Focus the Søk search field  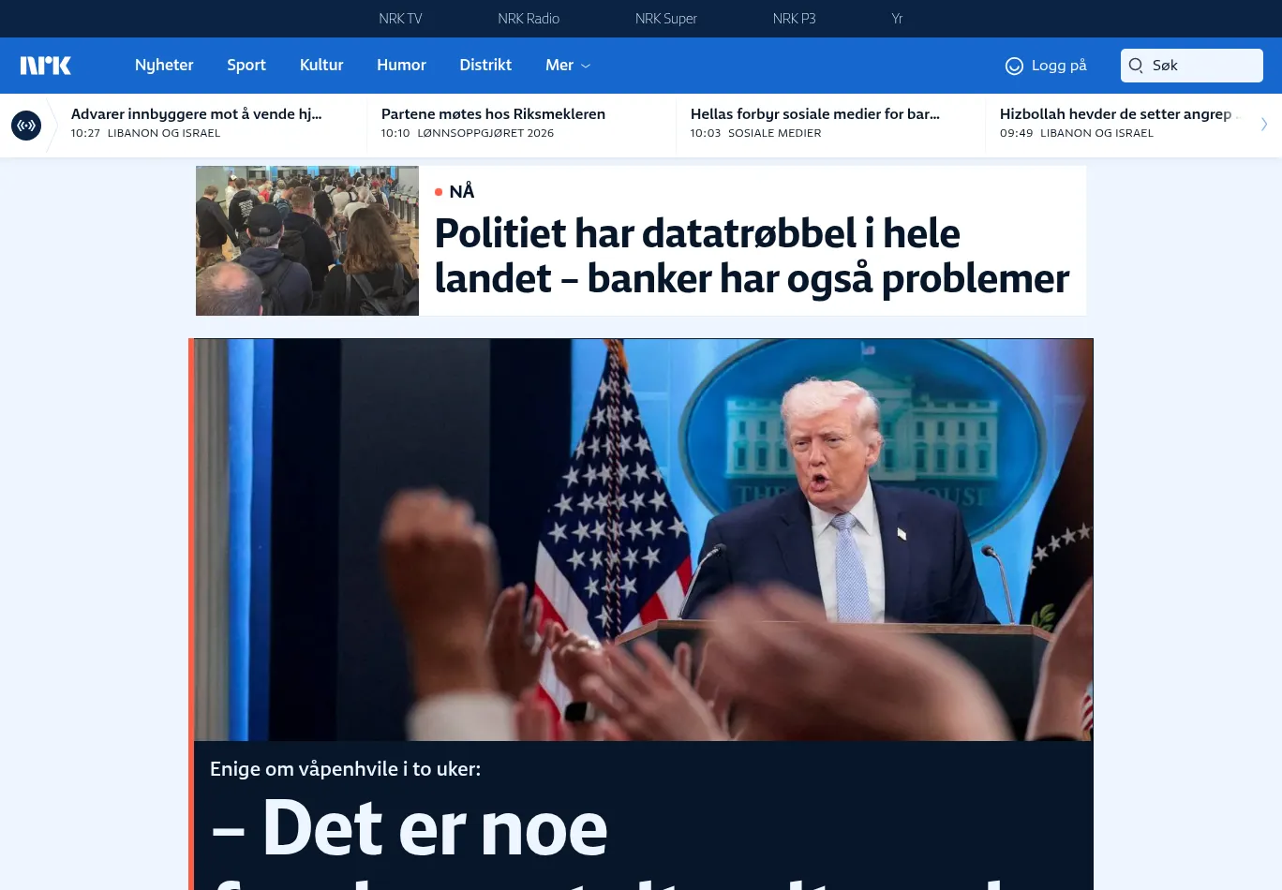(1192, 66)
